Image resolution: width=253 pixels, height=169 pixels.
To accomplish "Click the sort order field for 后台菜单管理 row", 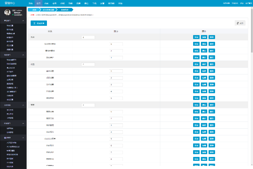I will point(116,44).
